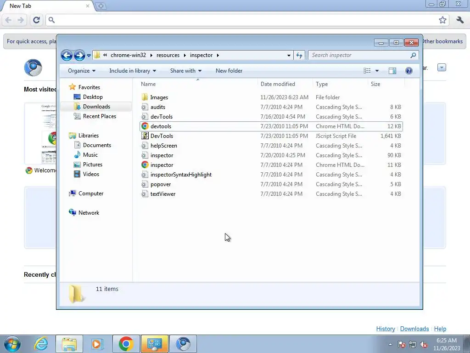The width and height of the screenshot is (470, 353).
Task: Select the devtools Chrome HTML file icon
Action: 145,126
